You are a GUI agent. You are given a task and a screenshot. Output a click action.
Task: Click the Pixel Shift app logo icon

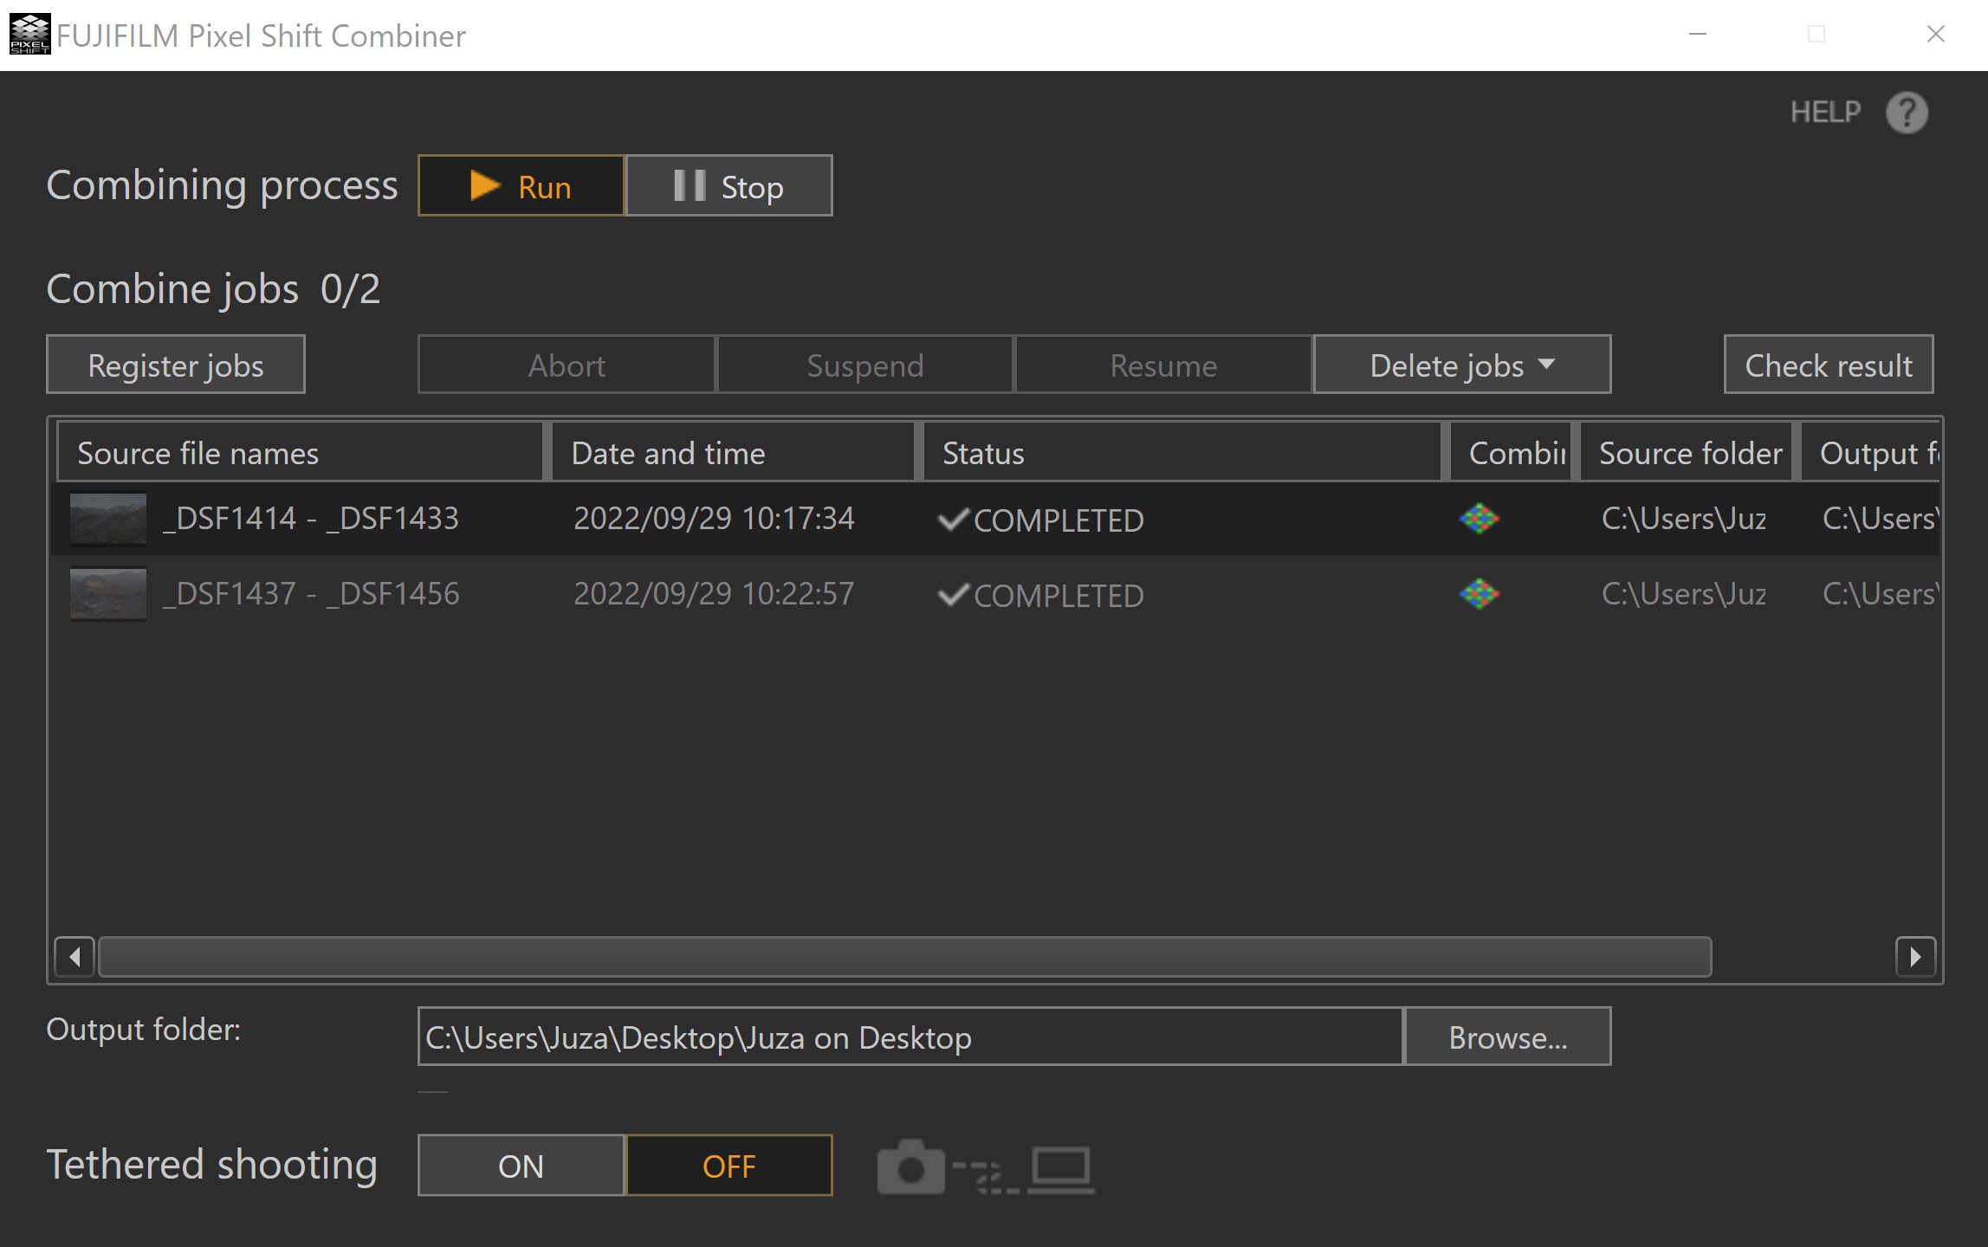[x=29, y=35]
